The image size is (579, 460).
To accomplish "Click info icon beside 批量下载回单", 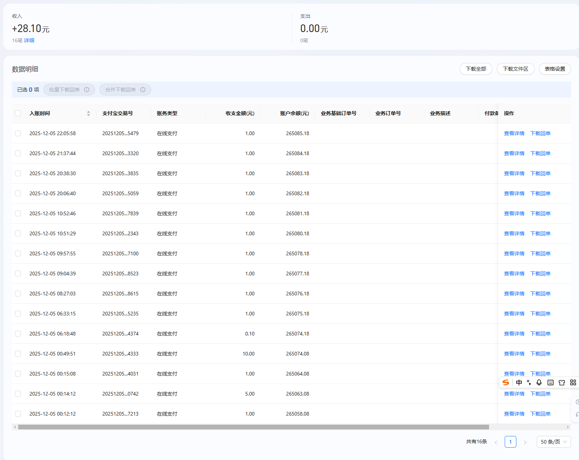I will (87, 90).
